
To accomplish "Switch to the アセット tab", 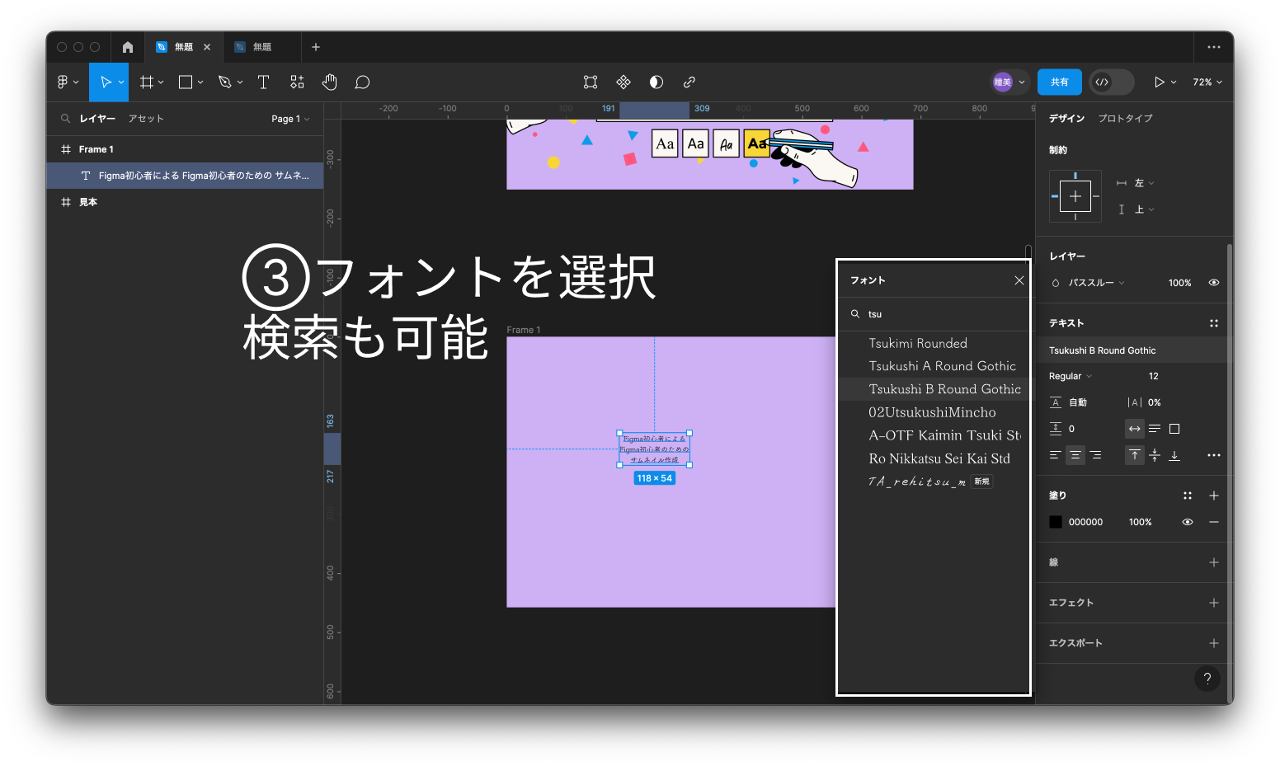I will 146,119.
